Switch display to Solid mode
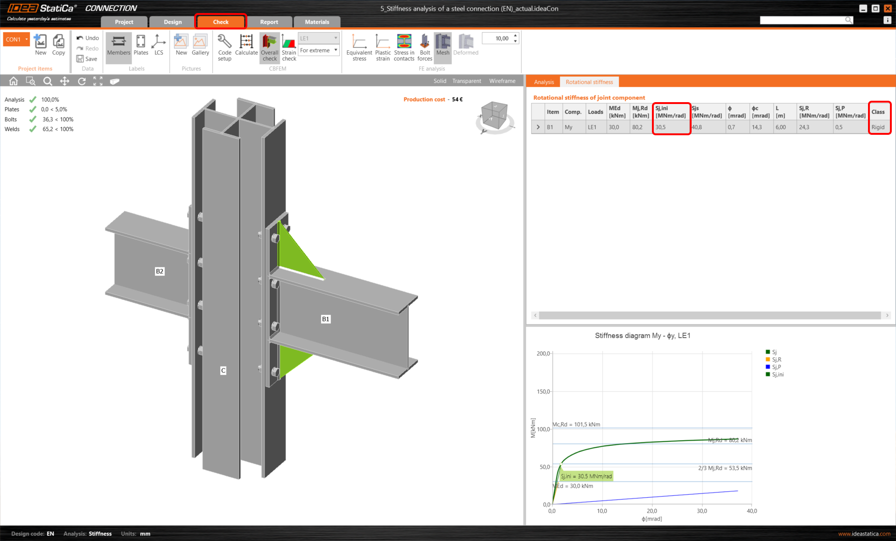The image size is (896, 541). pos(439,81)
